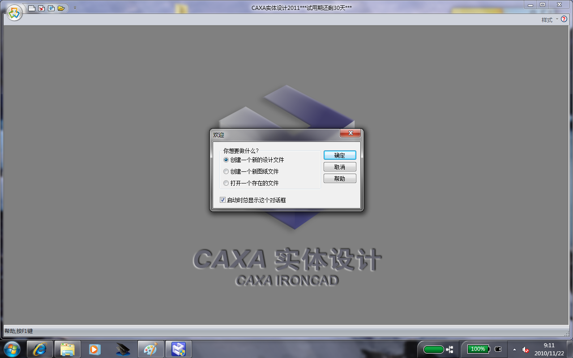Click the 确定 button
Screen dimensions: 573x358
340,155
